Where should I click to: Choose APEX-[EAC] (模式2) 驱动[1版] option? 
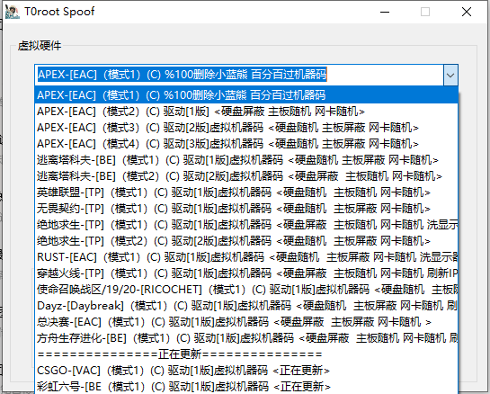pyautogui.click(x=246, y=112)
